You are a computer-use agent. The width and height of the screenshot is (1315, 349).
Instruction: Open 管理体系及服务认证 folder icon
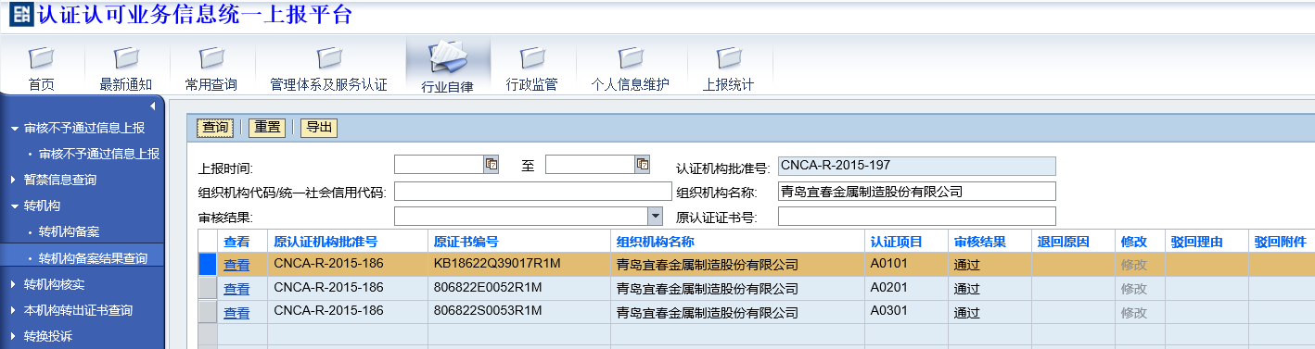point(328,58)
